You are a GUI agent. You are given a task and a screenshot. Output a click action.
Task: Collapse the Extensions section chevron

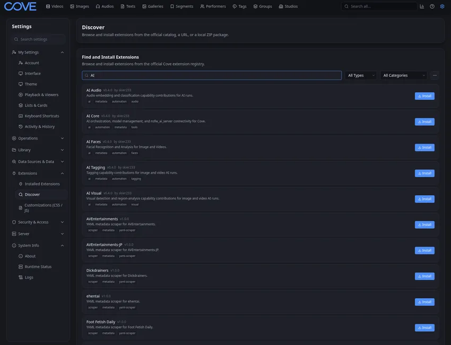[62, 173]
